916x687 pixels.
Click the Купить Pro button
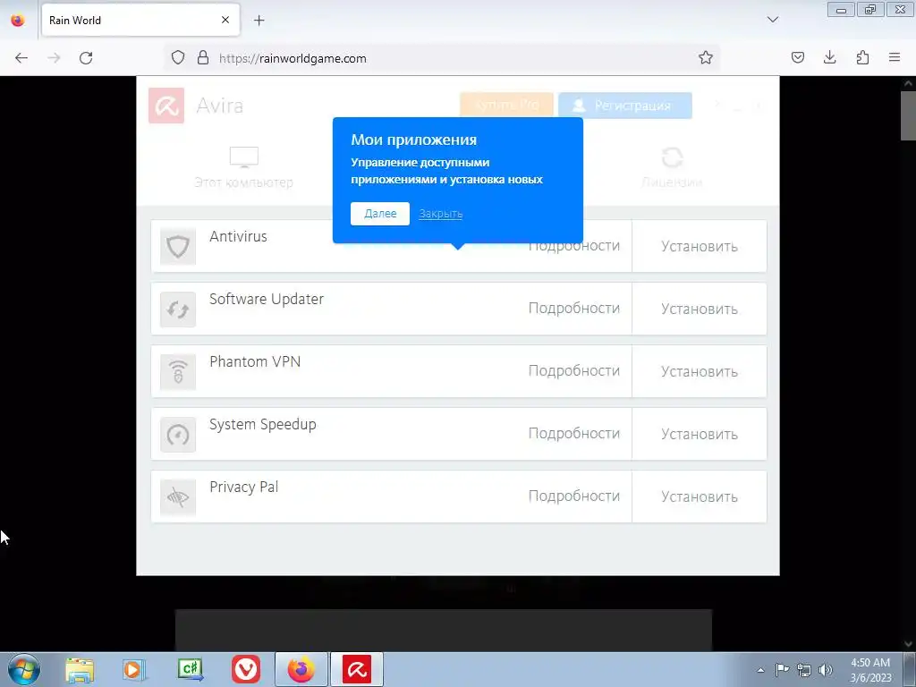tap(506, 106)
